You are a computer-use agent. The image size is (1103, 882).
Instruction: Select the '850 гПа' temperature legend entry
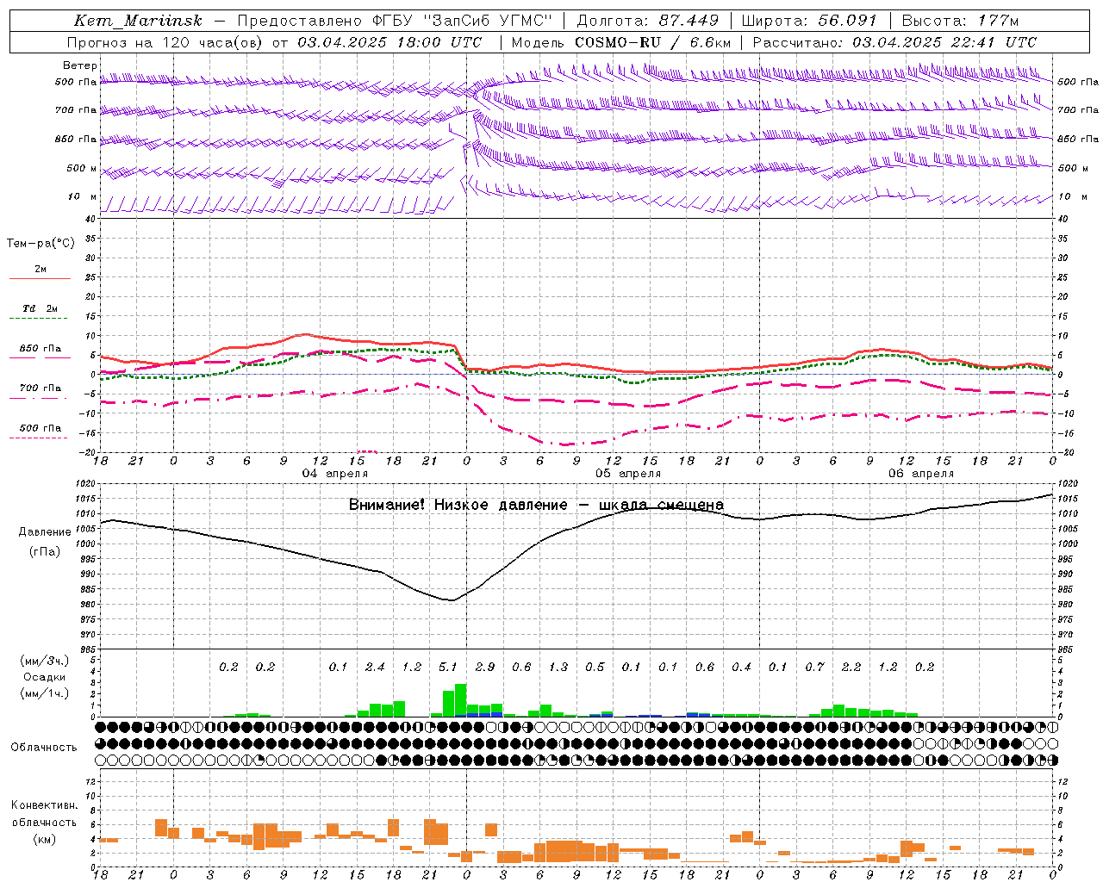click(41, 349)
